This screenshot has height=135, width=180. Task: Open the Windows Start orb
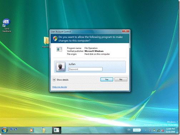(x=5, y=130)
